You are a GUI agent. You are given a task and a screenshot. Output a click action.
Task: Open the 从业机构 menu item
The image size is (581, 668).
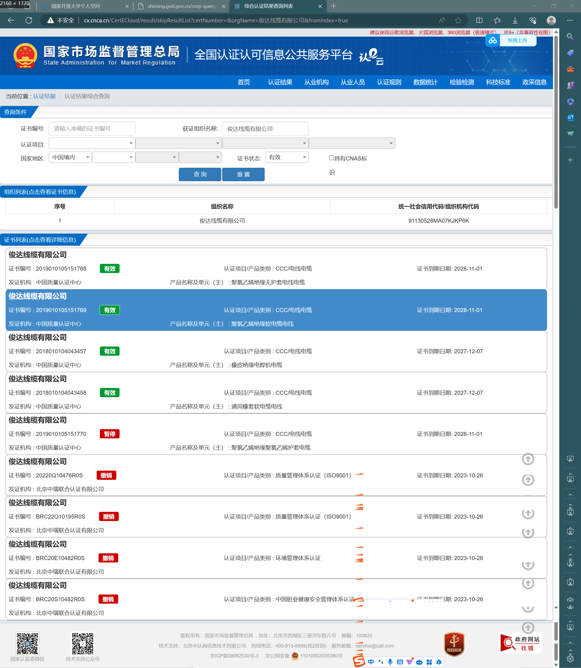(316, 82)
